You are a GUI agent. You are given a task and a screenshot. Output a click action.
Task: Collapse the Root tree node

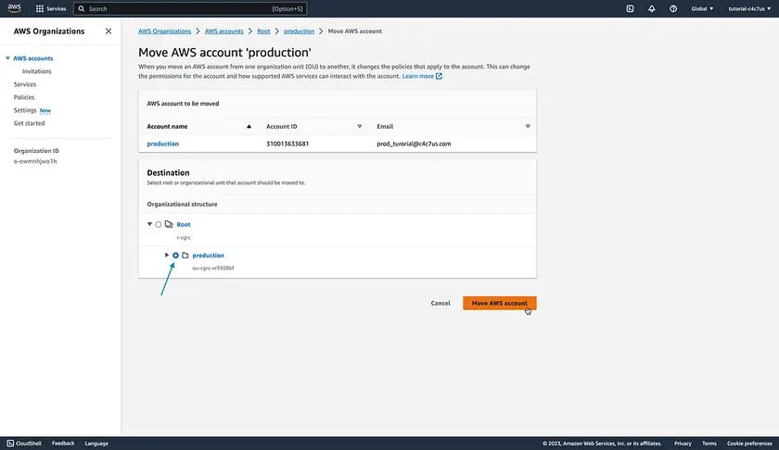(149, 224)
